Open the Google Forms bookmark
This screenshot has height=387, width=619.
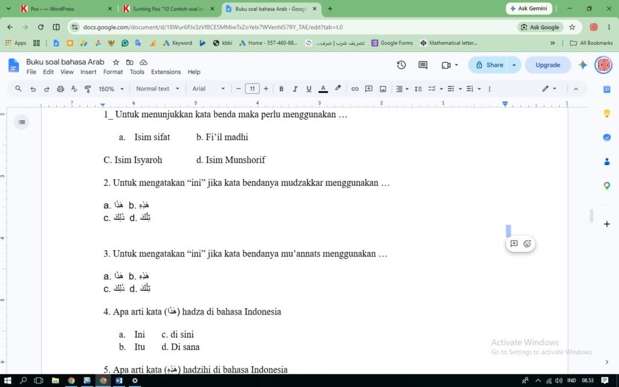coord(392,43)
